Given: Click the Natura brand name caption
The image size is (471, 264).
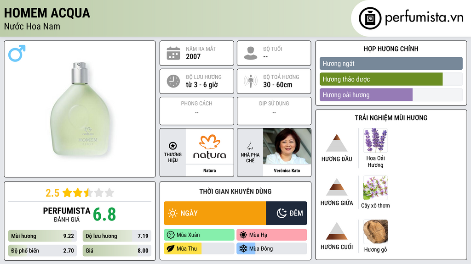Looking at the screenshot, I should point(209,170).
